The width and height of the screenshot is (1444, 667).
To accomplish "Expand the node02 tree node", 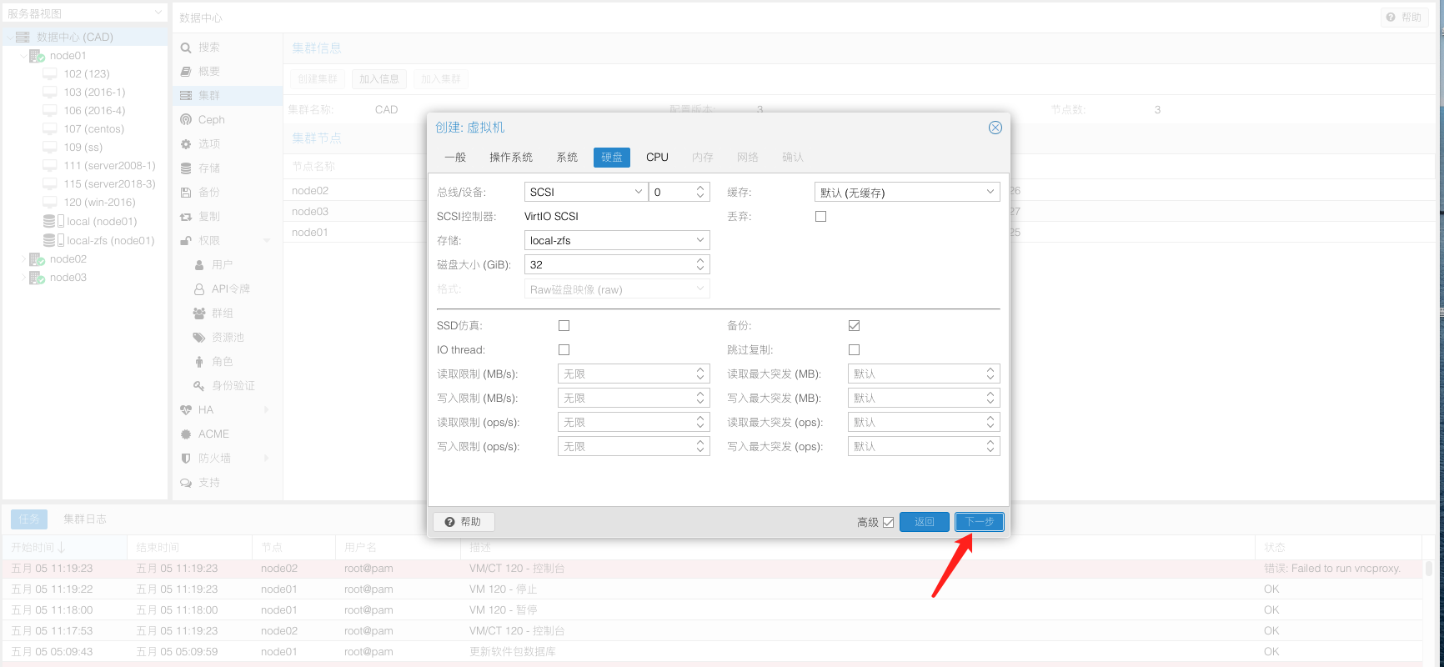I will point(23,259).
